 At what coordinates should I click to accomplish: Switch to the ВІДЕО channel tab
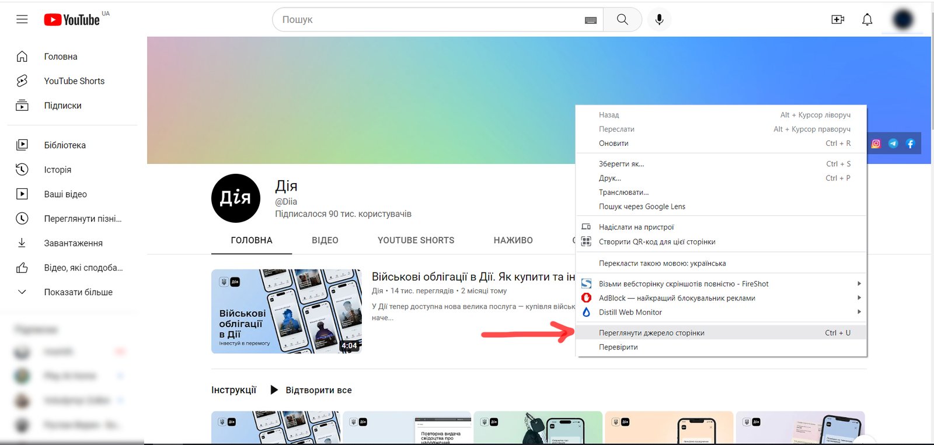[x=325, y=240]
